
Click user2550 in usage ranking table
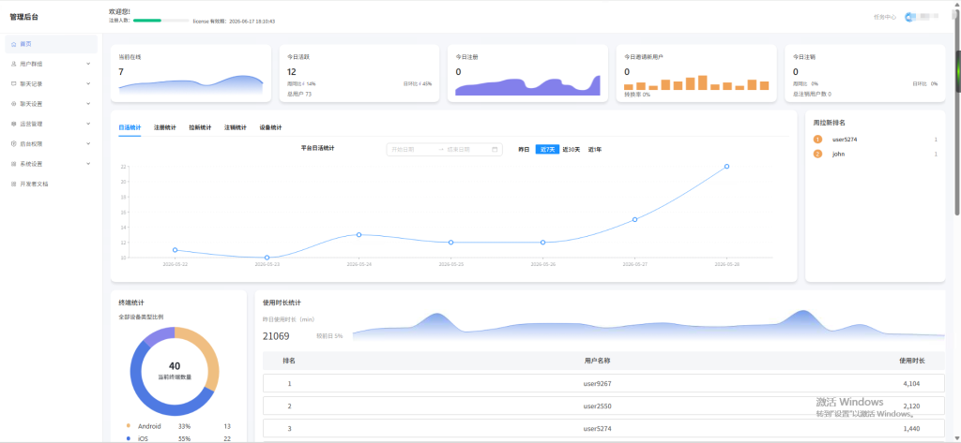pyautogui.click(x=597, y=406)
